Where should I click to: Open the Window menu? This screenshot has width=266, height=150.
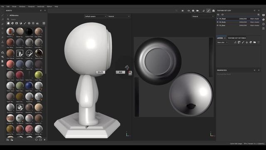click(22, 7)
